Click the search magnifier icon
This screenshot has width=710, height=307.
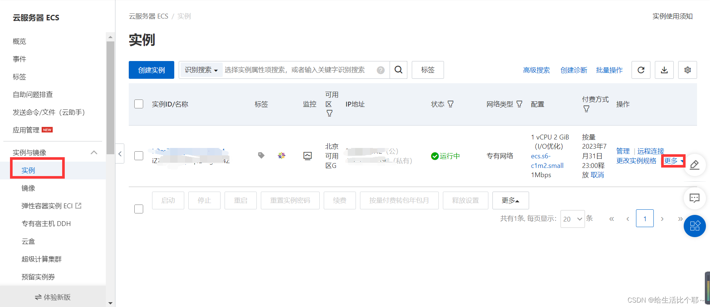coord(398,70)
